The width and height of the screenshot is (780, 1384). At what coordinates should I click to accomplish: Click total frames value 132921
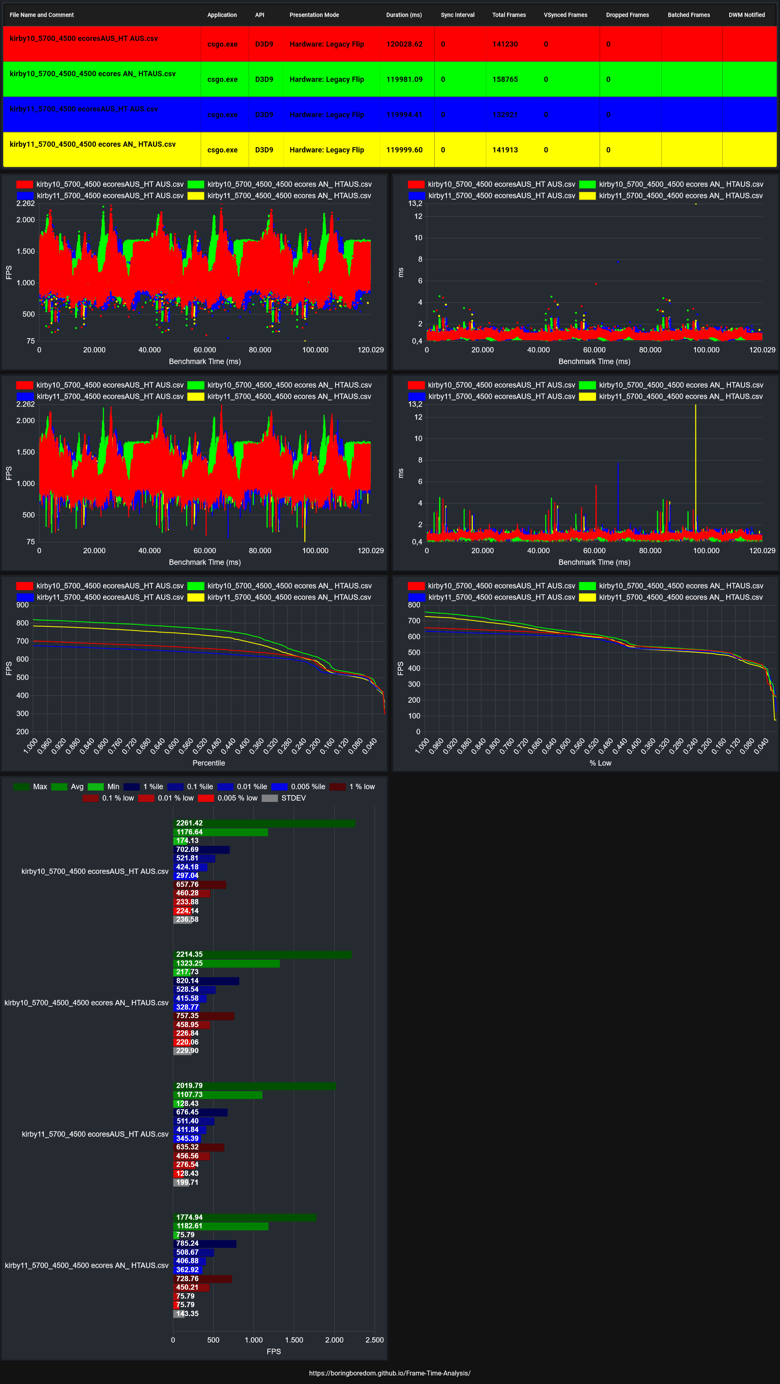point(505,115)
